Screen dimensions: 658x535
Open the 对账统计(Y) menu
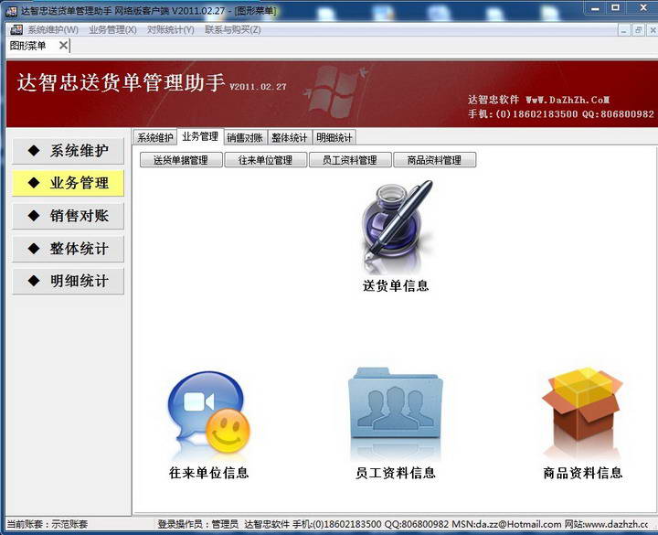click(170, 30)
